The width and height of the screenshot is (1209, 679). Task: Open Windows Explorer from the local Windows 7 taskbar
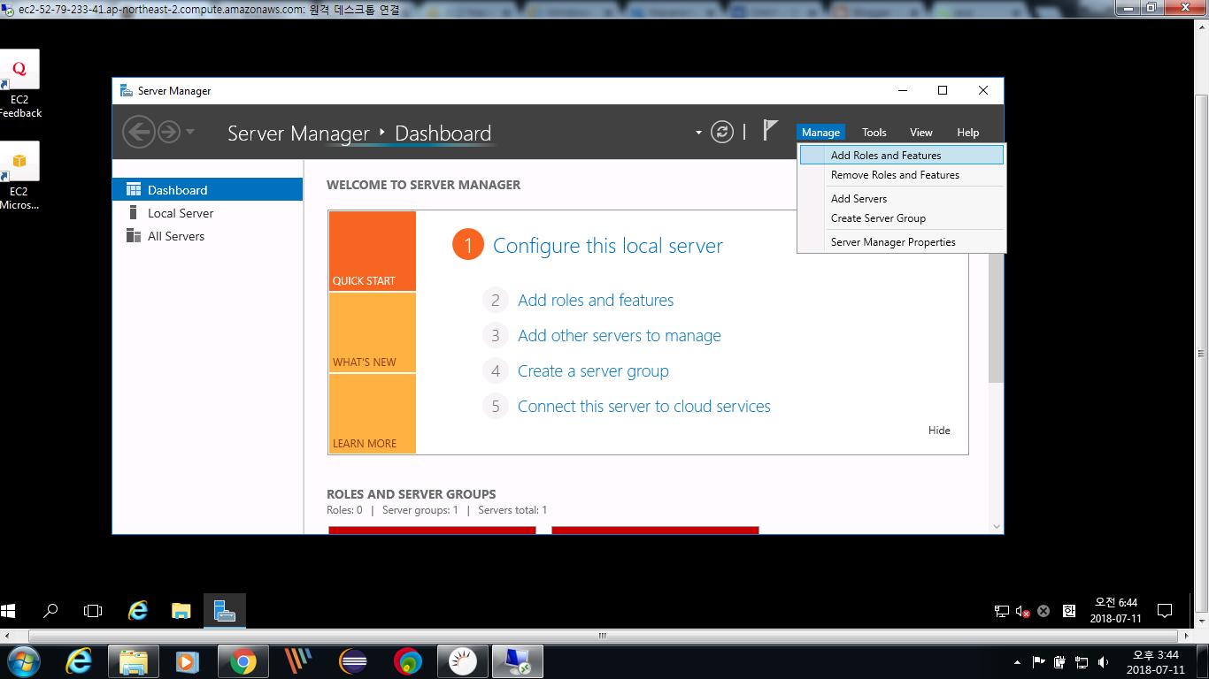(x=134, y=661)
